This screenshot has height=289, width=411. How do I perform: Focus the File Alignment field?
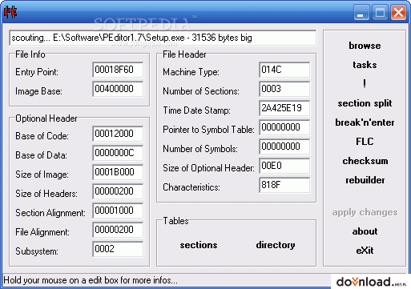(118, 230)
